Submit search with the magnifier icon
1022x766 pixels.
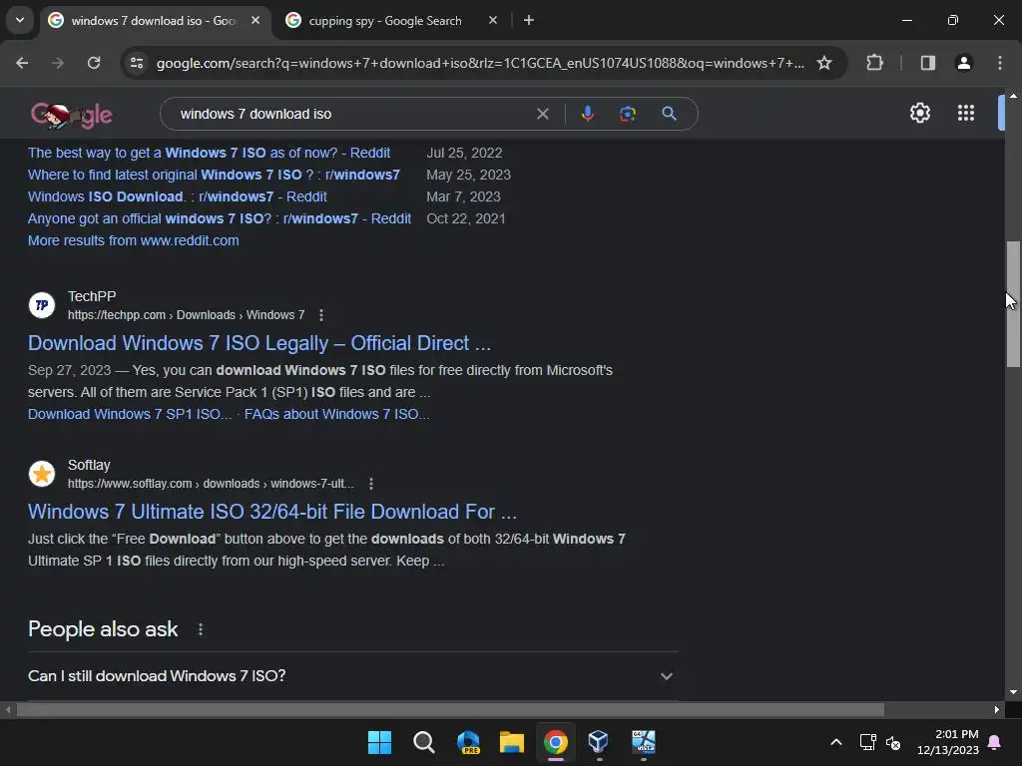pyautogui.click(x=670, y=114)
